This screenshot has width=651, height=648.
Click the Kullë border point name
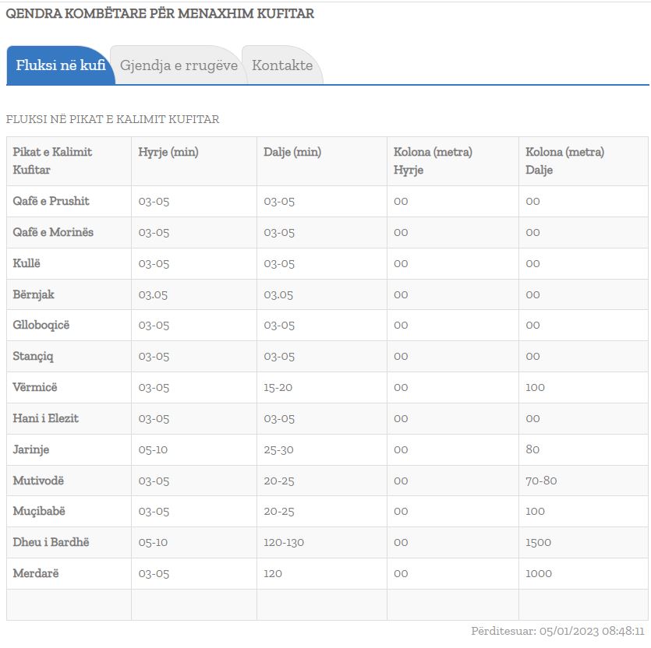click(x=26, y=263)
